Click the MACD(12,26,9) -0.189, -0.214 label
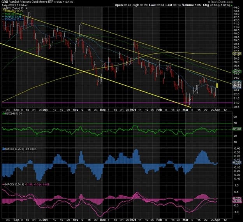 coord(26,185)
